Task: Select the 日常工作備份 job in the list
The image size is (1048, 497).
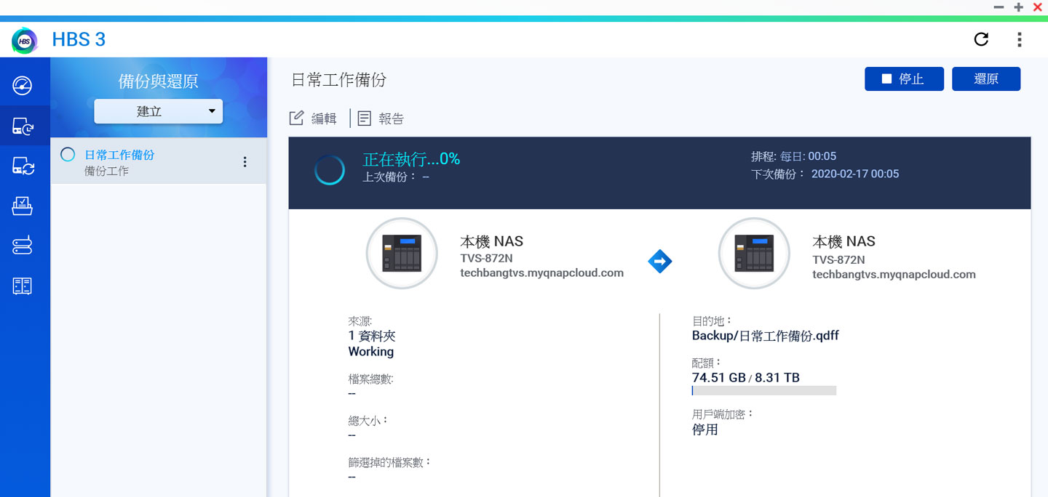Action: 120,155
